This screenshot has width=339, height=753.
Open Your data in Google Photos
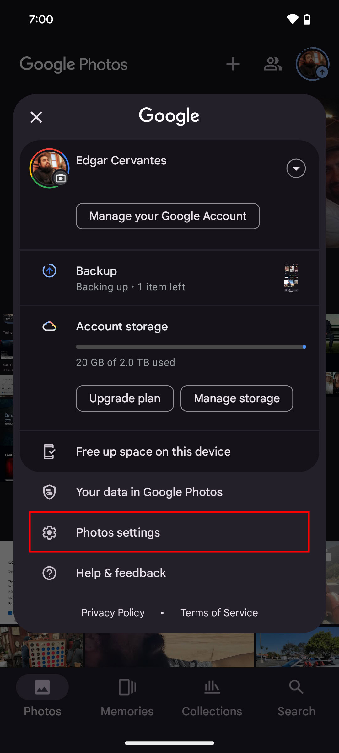[x=149, y=492]
